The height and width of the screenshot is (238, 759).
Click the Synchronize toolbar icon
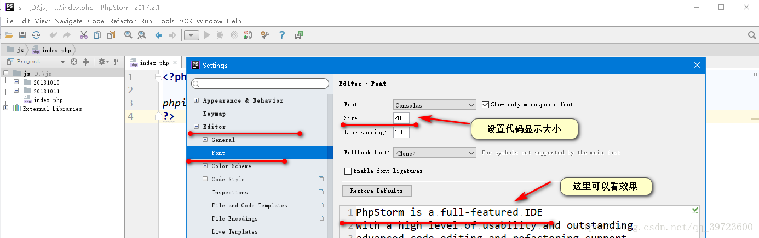[36, 35]
